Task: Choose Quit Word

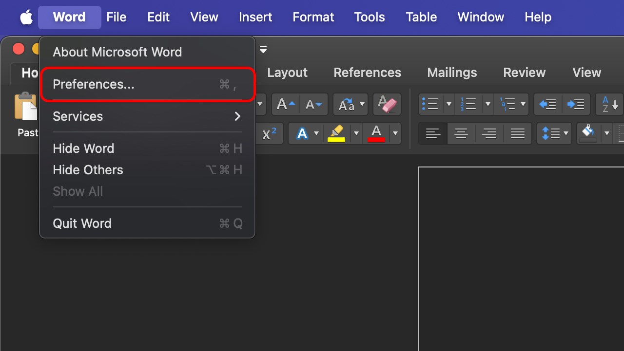Action: click(x=147, y=223)
